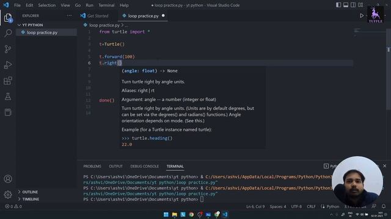This screenshot has width=391, height=219.
Task: Open the Testing flask icon
Action: point(8,97)
